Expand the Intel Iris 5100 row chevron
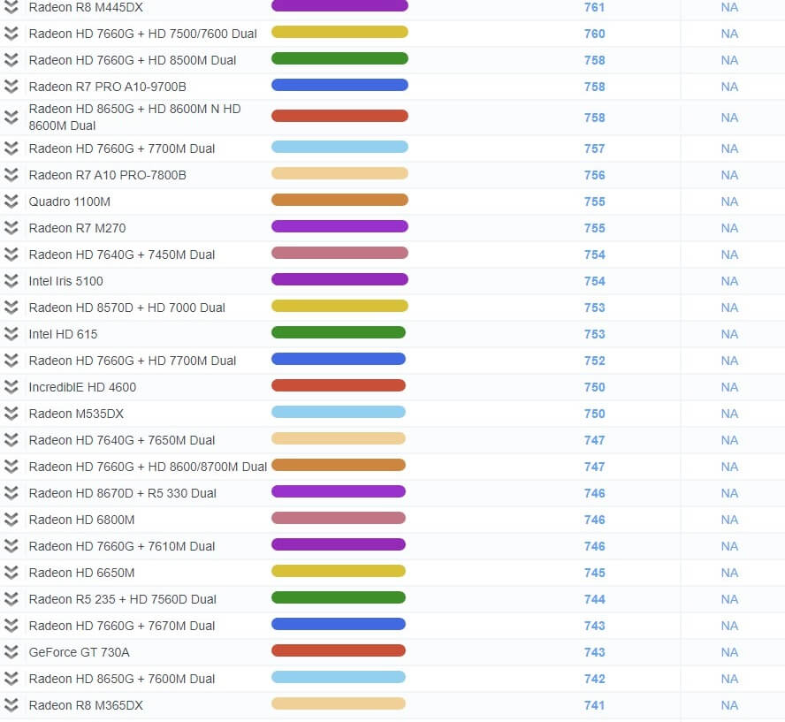Viewport: 785px width, 722px height. pyautogui.click(x=11, y=281)
